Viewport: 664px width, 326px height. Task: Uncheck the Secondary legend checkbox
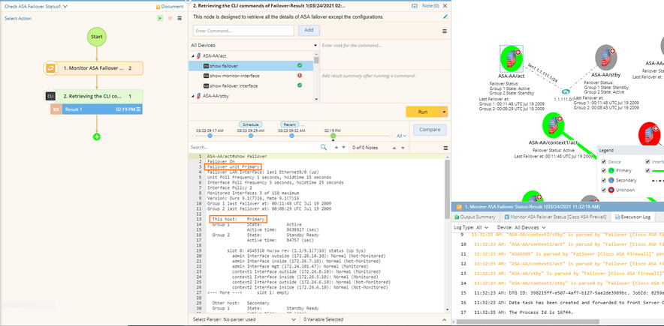[603, 180]
